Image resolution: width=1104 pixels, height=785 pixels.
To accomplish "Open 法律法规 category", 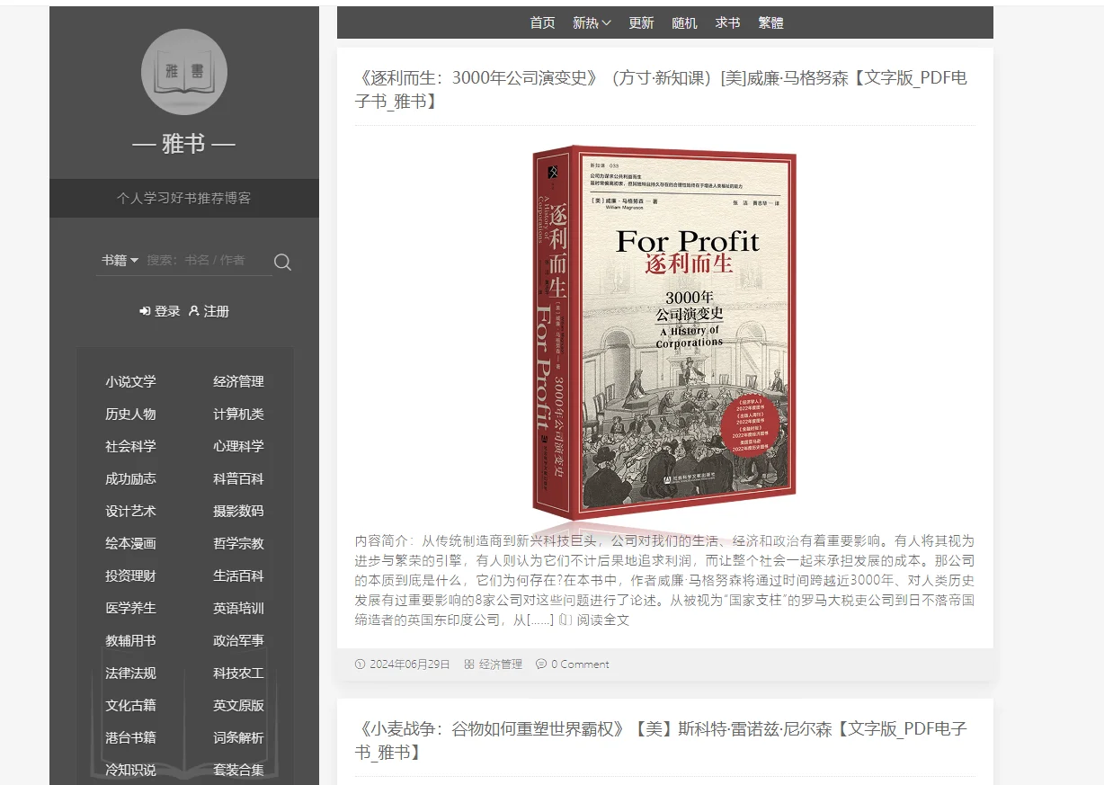I will click(130, 673).
